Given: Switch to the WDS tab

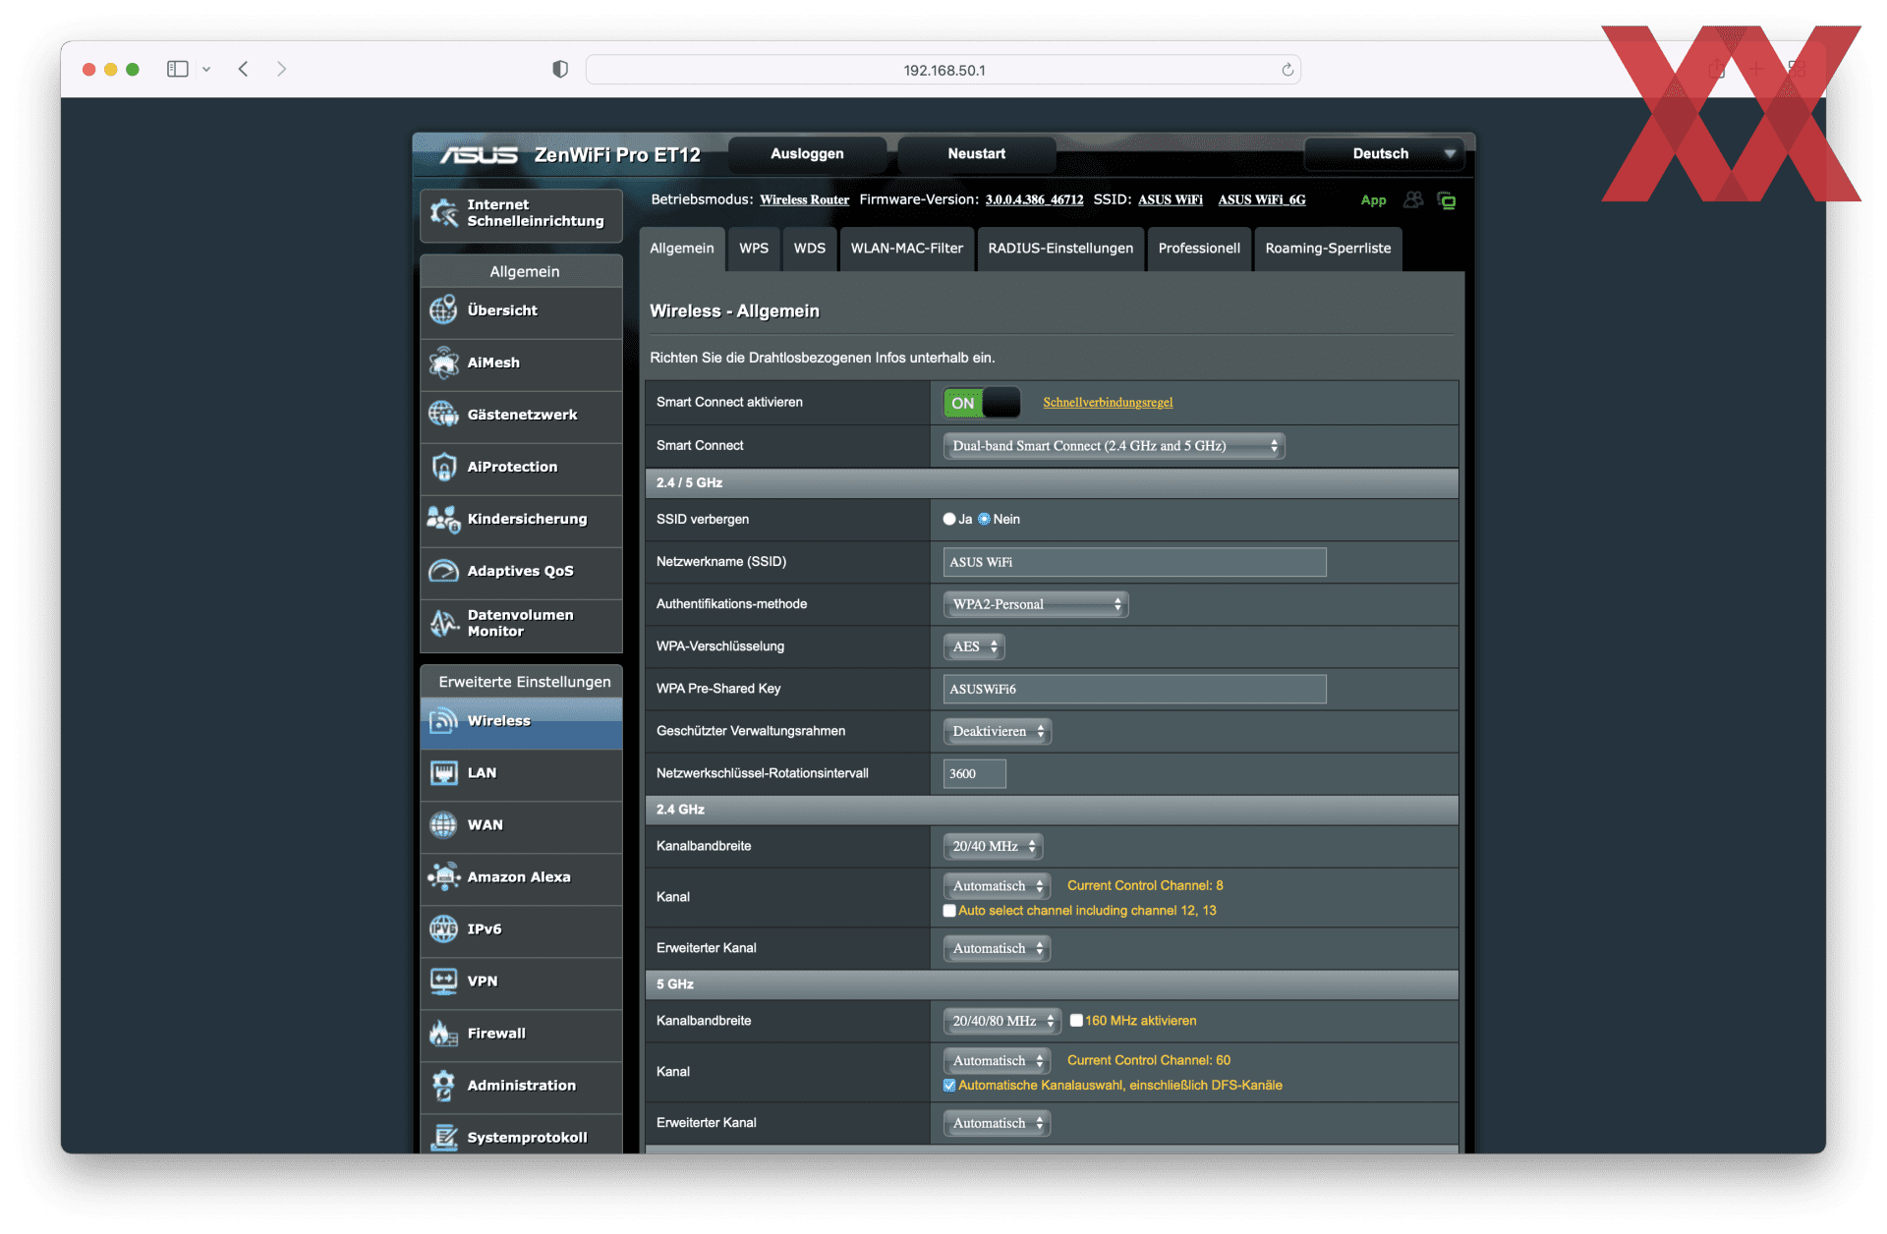Looking at the screenshot, I should point(810,249).
